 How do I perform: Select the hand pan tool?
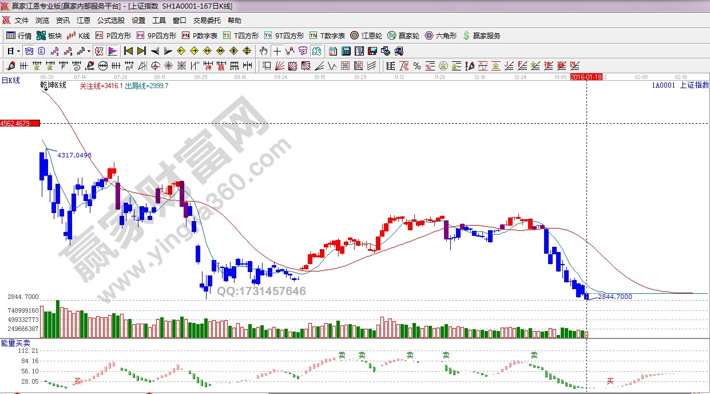[263, 51]
